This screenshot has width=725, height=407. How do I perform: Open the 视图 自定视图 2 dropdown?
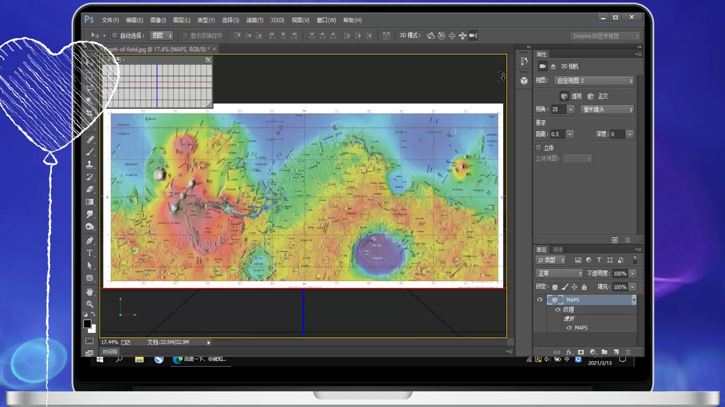pyautogui.click(x=594, y=81)
